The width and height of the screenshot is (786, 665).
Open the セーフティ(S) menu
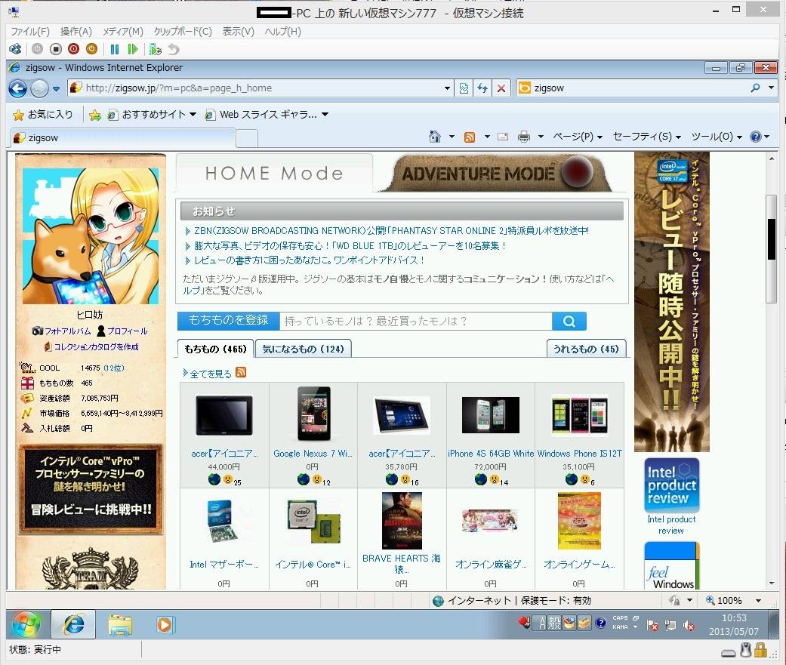(646, 137)
